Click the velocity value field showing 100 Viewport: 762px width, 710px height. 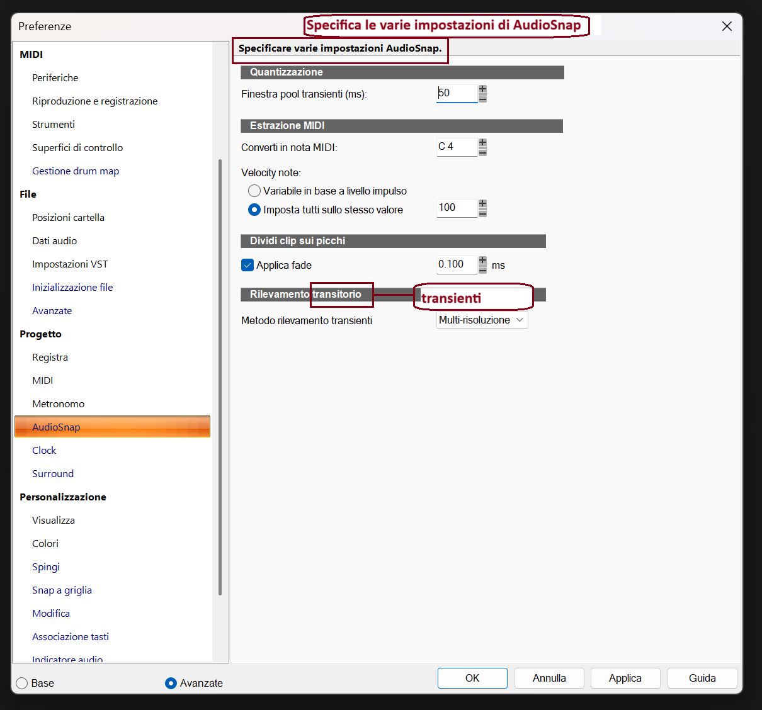point(457,208)
